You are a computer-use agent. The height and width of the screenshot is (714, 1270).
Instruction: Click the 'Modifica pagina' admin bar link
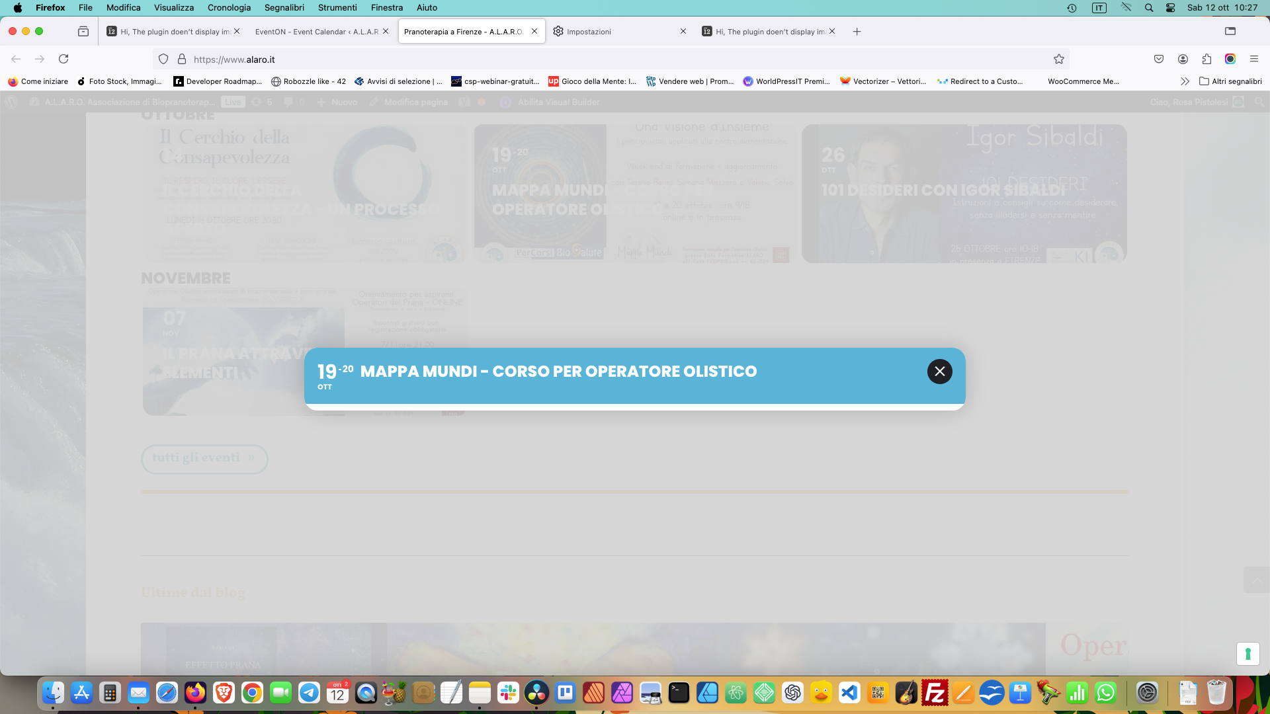click(409, 102)
